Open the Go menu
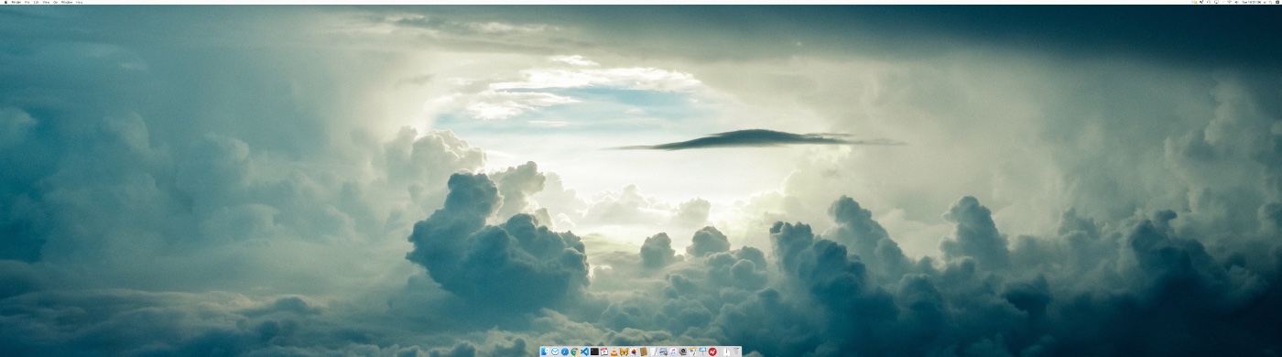The image size is (1282, 357). point(55,3)
